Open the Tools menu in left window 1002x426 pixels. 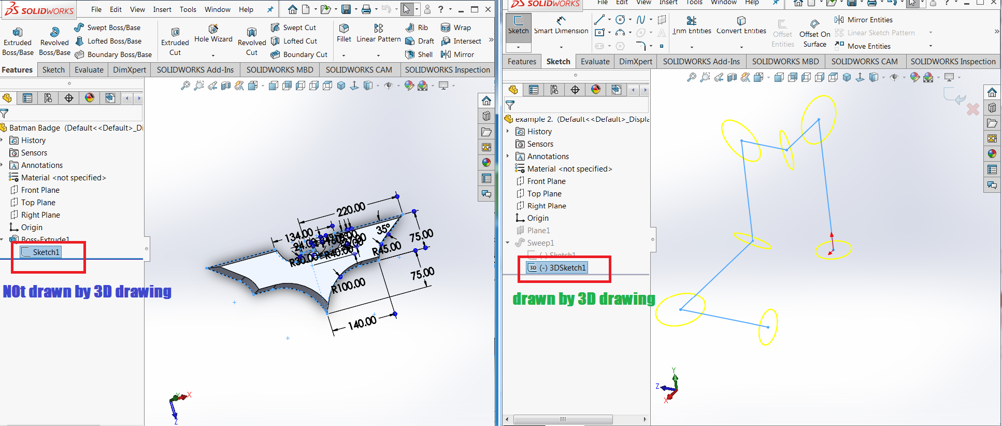click(188, 9)
